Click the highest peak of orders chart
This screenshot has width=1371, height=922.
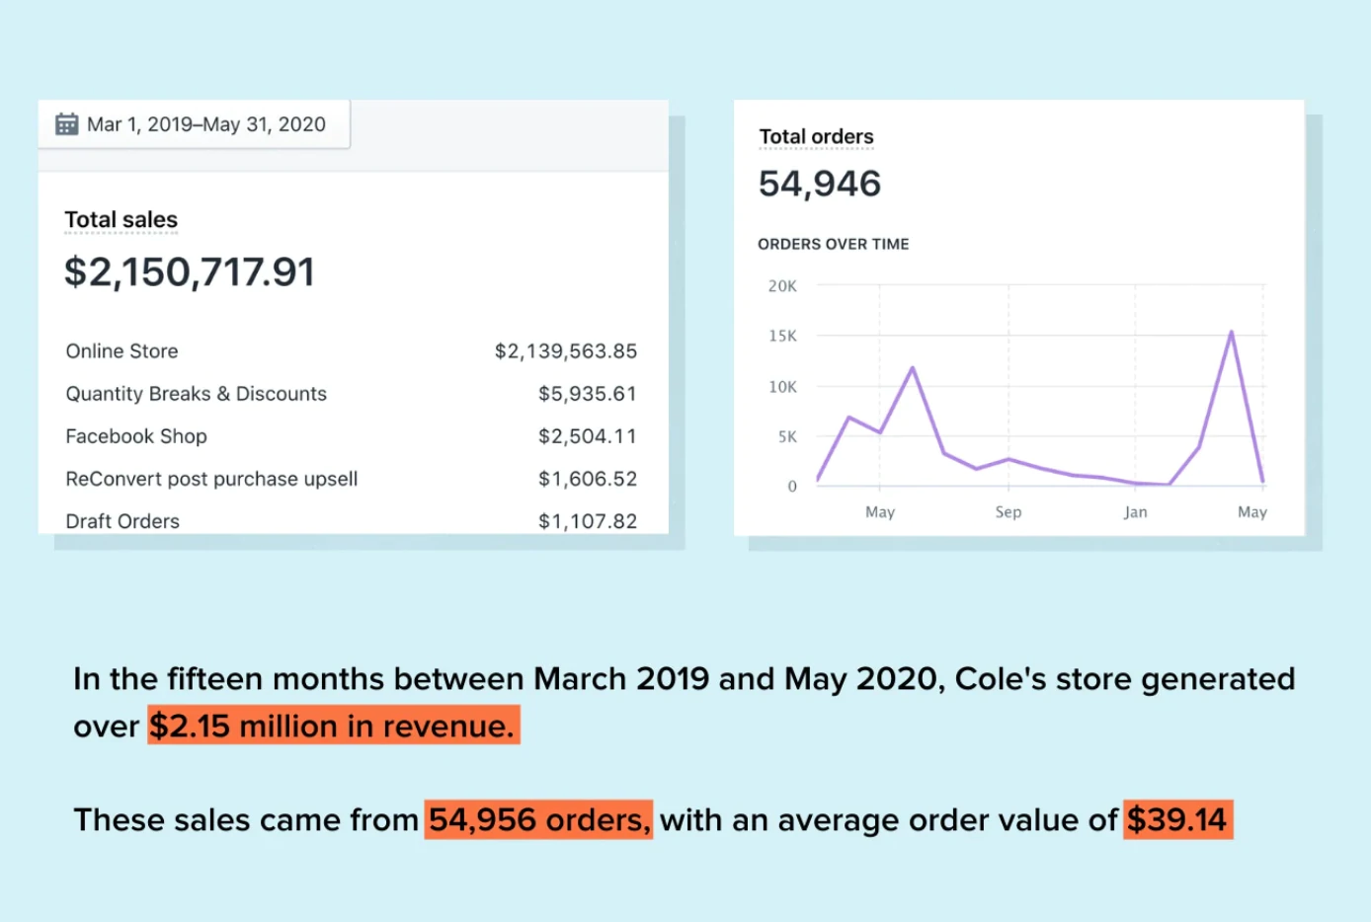pyautogui.click(x=1231, y=333)
